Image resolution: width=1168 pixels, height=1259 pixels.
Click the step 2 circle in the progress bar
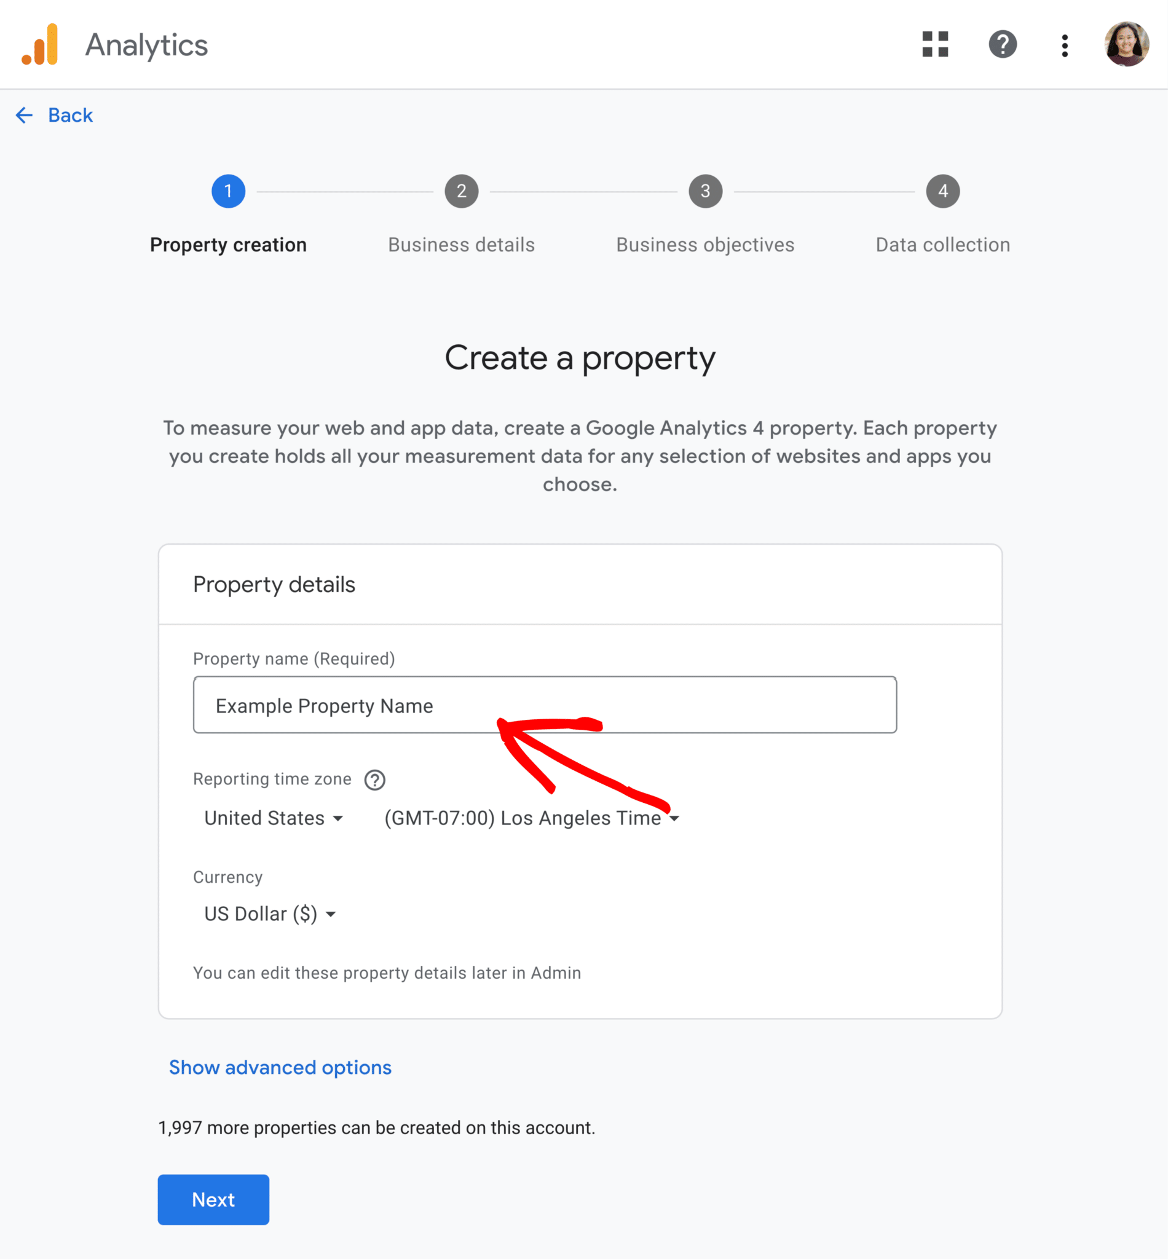pyautogui.click(x=462, y=191)
